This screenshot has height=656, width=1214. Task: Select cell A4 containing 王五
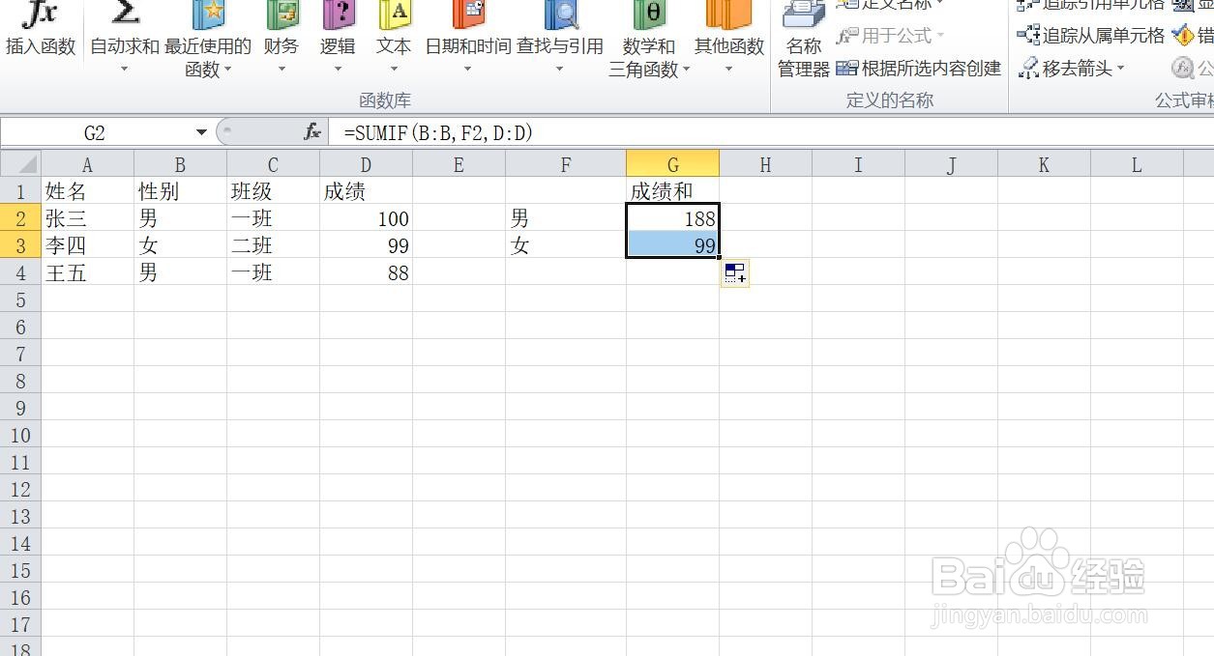pyautogui.click(x=87, y=272)
